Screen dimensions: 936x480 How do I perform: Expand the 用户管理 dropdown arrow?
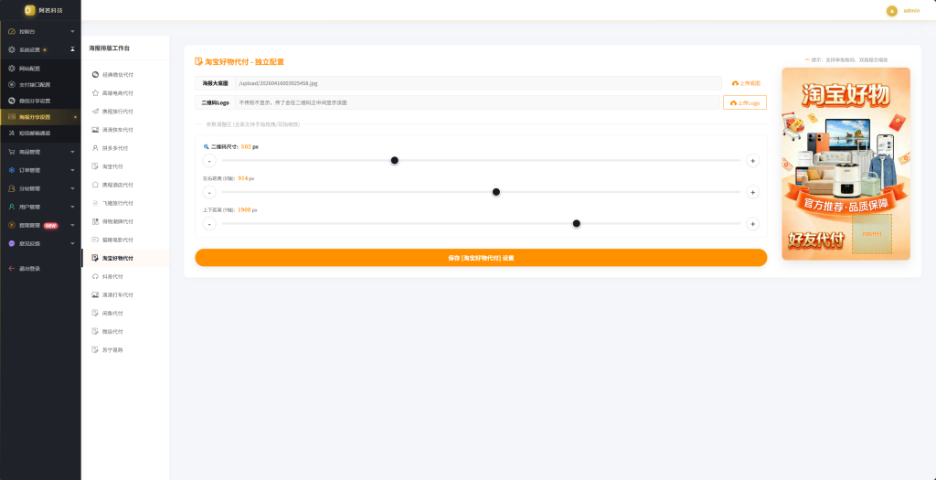(72, 208)
